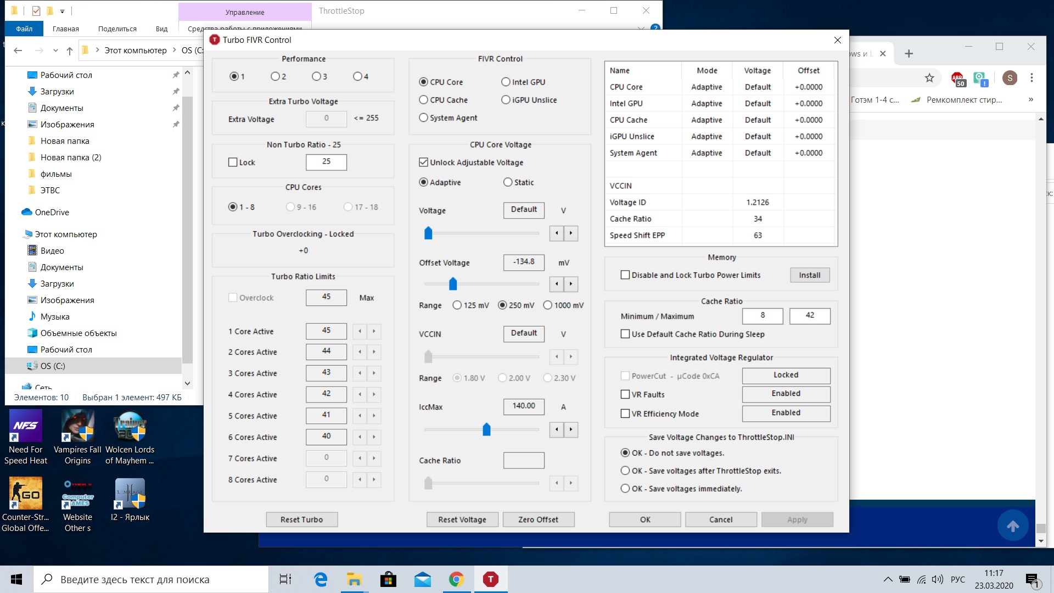Select the 1000 mV range option
Screen dimensions: 1054x593
click(547, 305)
